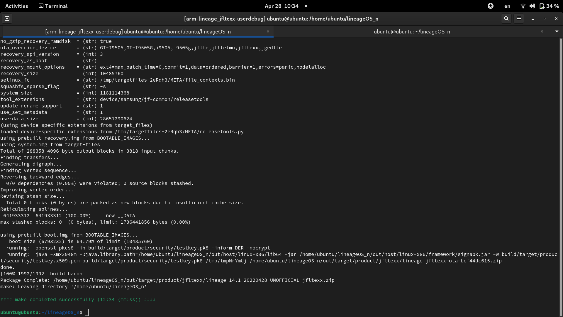Click the 'boot size (6793232)' line
This screenshot has height=317, width=563.
pos(81,241)
